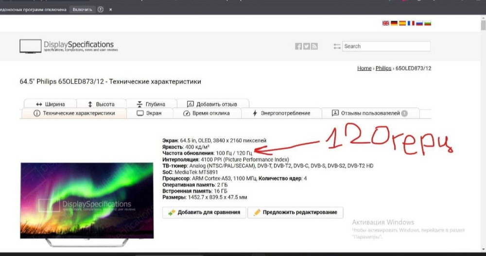Screen dimensions: 486x256
Task: Open the RSS feed icon
Action: [314, 47]
